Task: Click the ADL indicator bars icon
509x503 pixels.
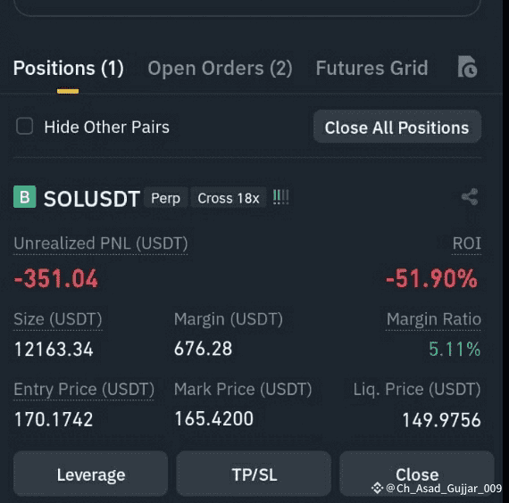Action: point(280,197)
